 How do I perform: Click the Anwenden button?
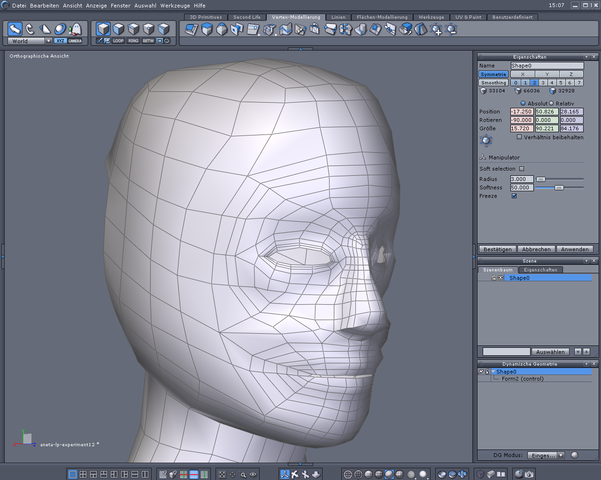pos(575,249)
